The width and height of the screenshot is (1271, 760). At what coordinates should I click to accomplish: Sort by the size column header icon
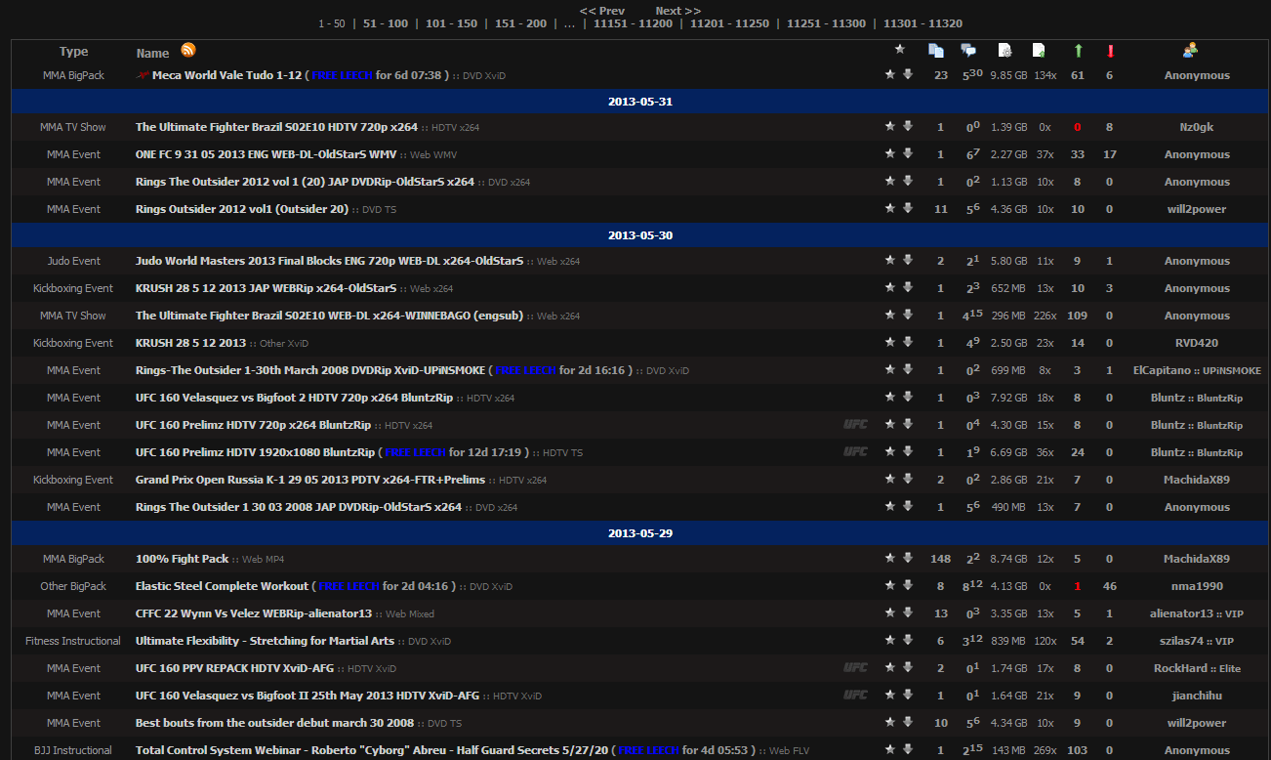click(1004, 51)
